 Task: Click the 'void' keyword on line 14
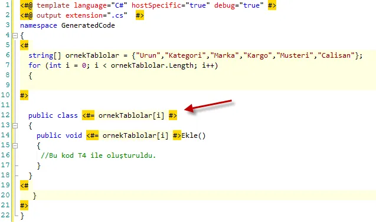[74, 135]
